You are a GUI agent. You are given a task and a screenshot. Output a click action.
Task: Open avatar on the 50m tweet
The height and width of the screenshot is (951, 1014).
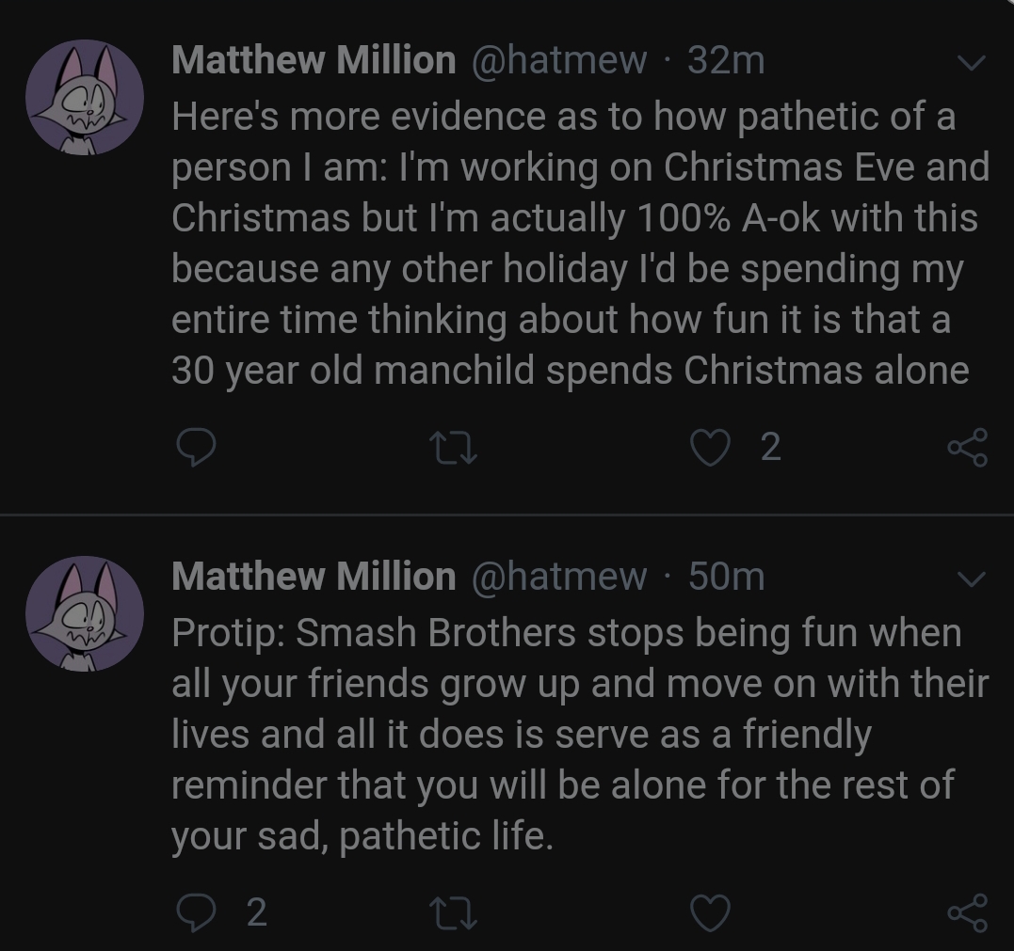(84, 612)
